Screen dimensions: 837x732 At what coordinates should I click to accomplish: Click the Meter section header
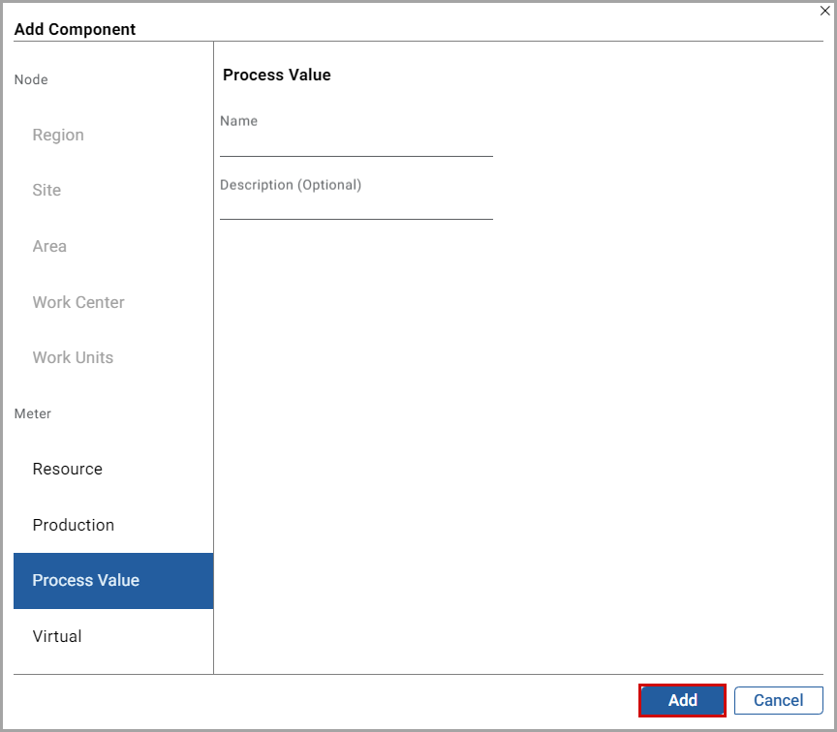point(33,413)
